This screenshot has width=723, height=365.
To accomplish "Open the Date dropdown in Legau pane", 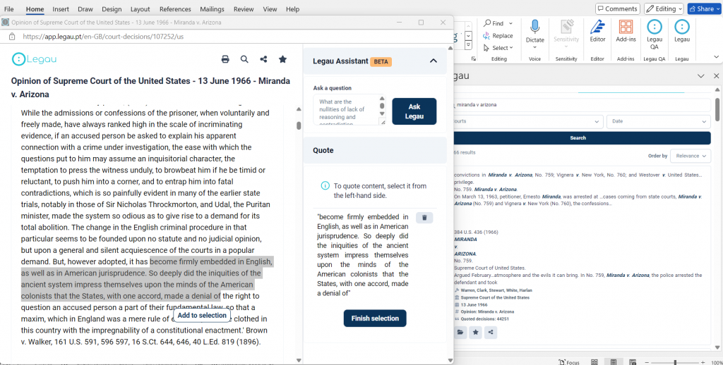I will pyautogui.click(x=659, y=121).
